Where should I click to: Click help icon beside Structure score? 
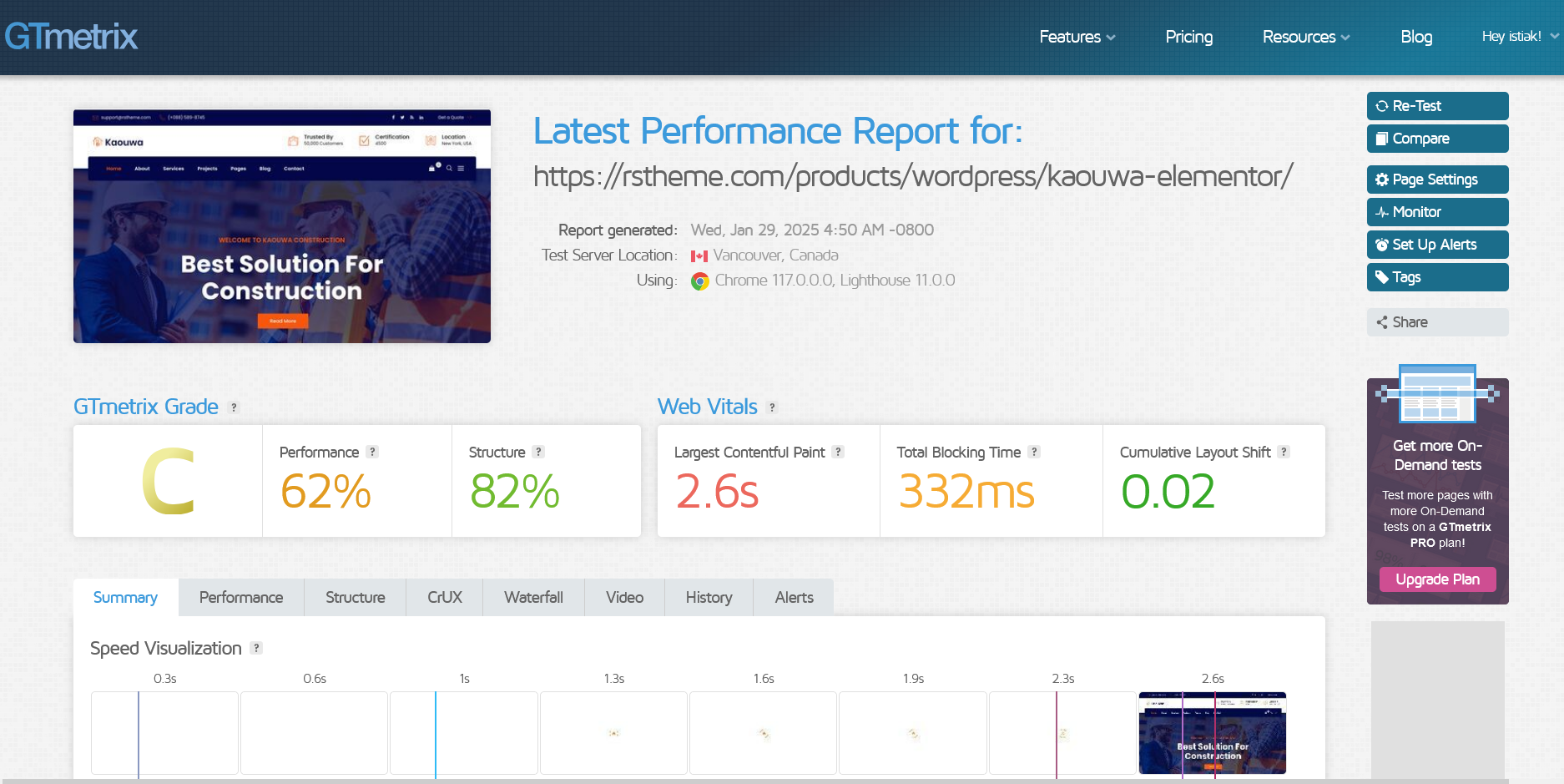(x=538, y=452)
